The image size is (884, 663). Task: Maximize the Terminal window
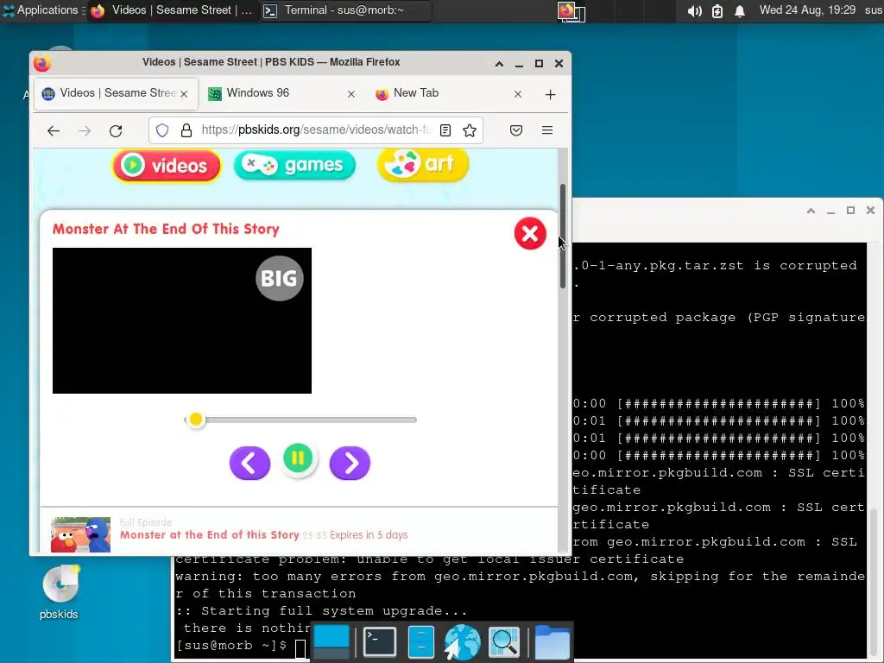(850, 211)
